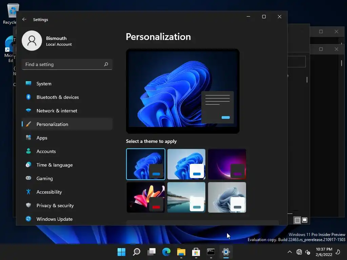Image resolution: width=347 pixels, height=260 pixels.
Task: Open Microsoft Store from taskbar
Action: click(x=196, y=252)
